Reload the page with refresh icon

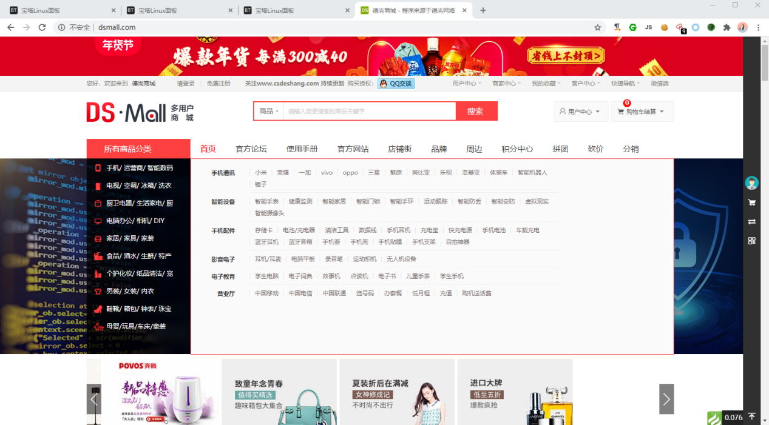click(42, 27)
